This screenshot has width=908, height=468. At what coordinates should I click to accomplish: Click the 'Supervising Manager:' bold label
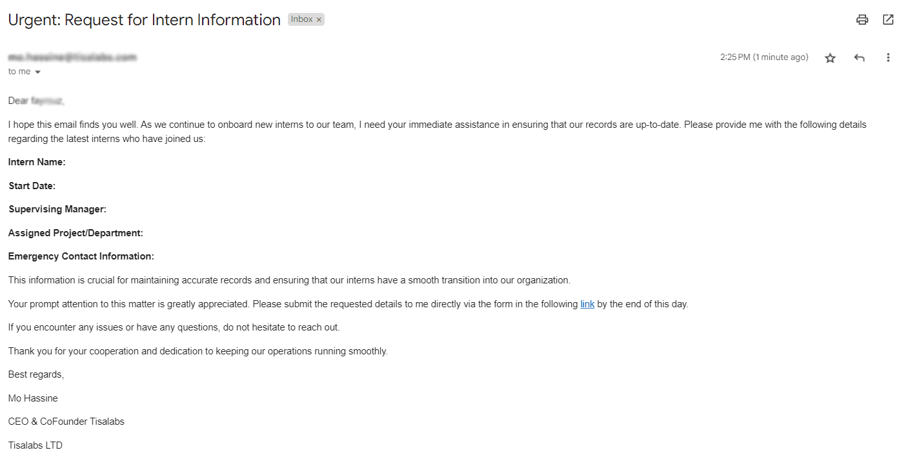coord(57,209)
